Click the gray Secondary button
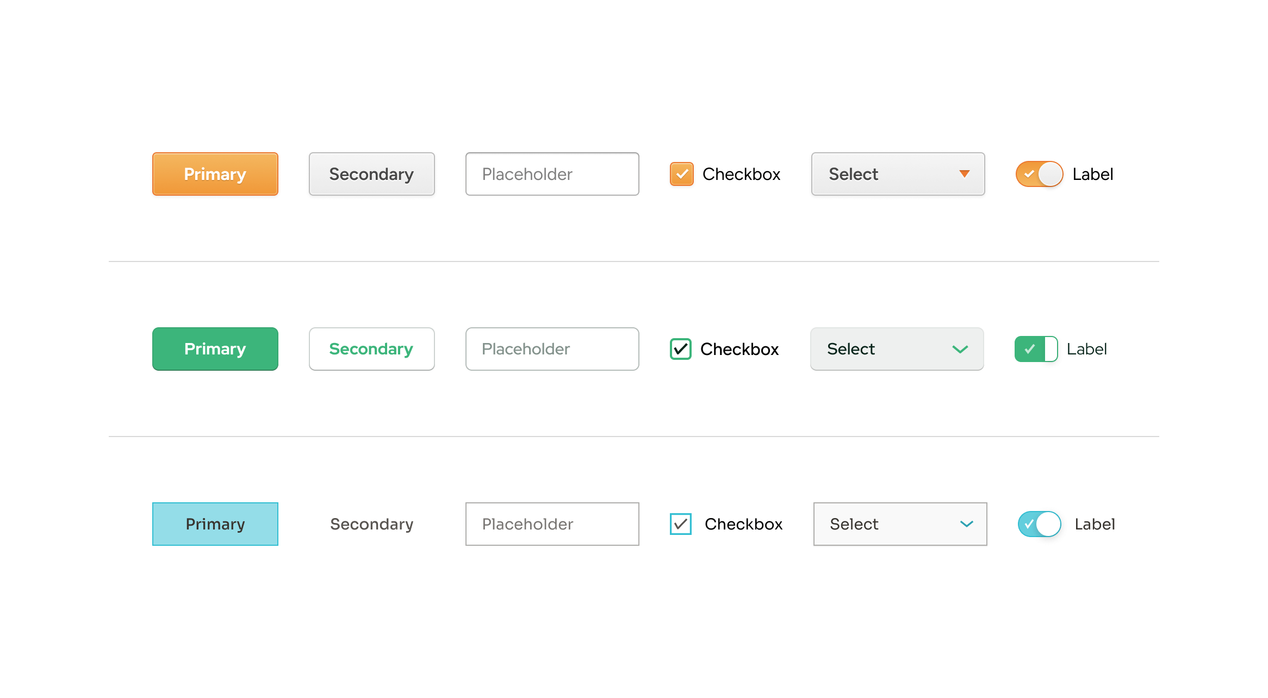The height and width of the screenshot is (698, 1268). pyautogui.click(x=371, y=174)
